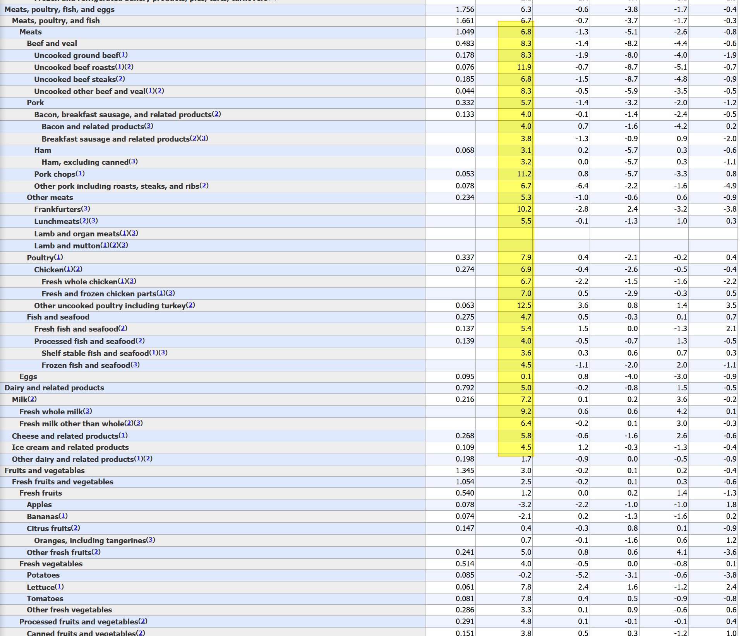The height and width of the screenshot is (636, 741).
Task: Click footnote 1 link next to Lettuce
Action: [59, 587]
